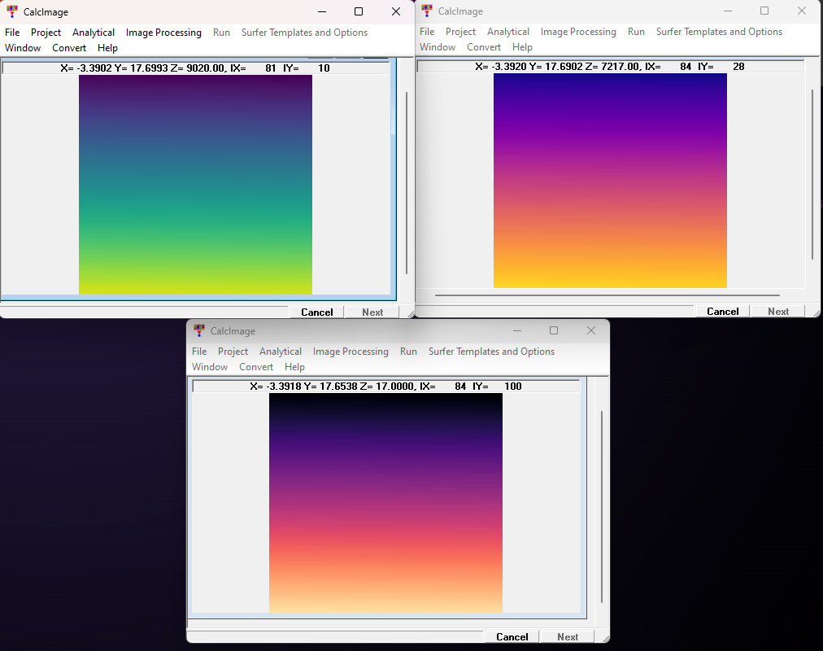Open the Project menu in the Z= 9020.00 window
Image resolution: width=823 pixels, height=651 pixels.
pyautogui.click(x=46, y=33)
